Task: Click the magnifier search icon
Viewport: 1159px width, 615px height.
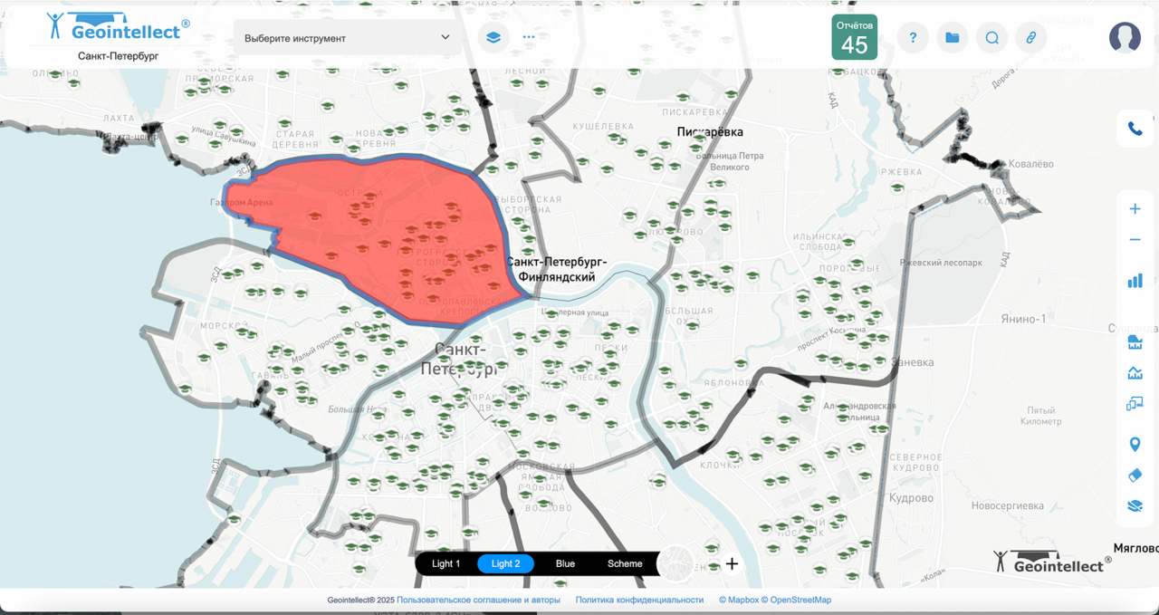Action: pos(991,38)
